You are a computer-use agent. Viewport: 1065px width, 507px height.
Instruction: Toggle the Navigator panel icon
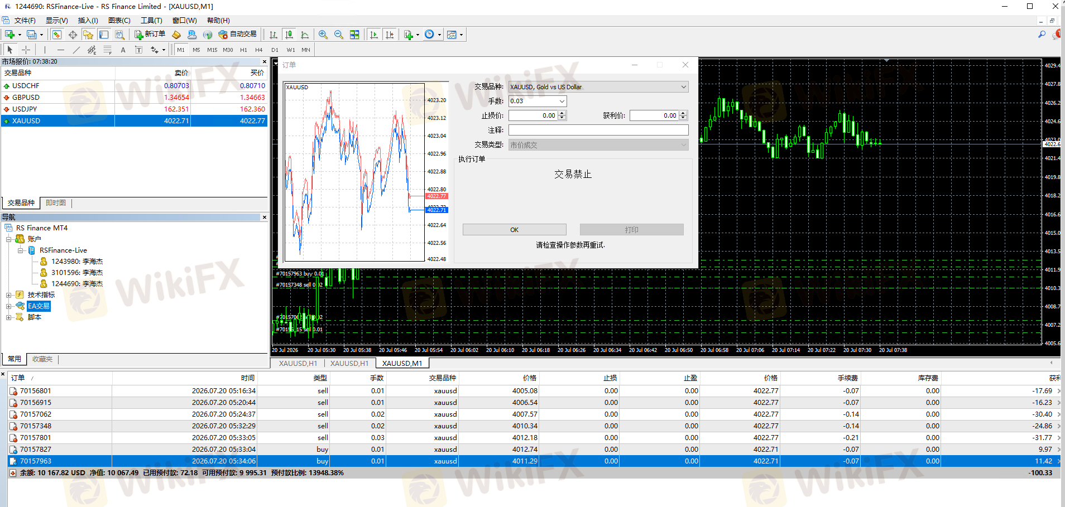pyautogui.click(x=88, y=35)
